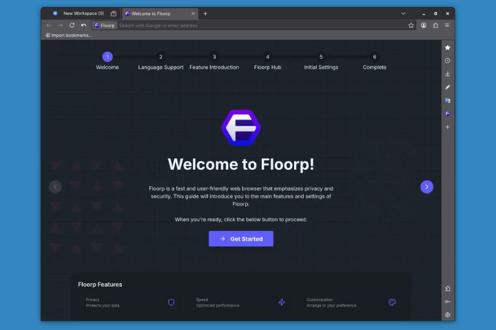Image resolution: width=496 pixels, height=330 pixels.
Task: Go forward with the toolbar forward arrow
Action: (60, 25)
